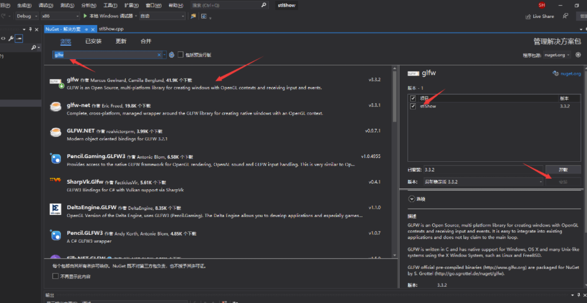Clear the glfw search text with X
The image size is (587, 303).
tap(158, 55)
